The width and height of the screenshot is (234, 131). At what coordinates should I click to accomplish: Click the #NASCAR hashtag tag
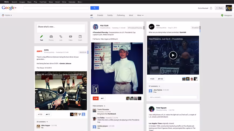(83, 52)
